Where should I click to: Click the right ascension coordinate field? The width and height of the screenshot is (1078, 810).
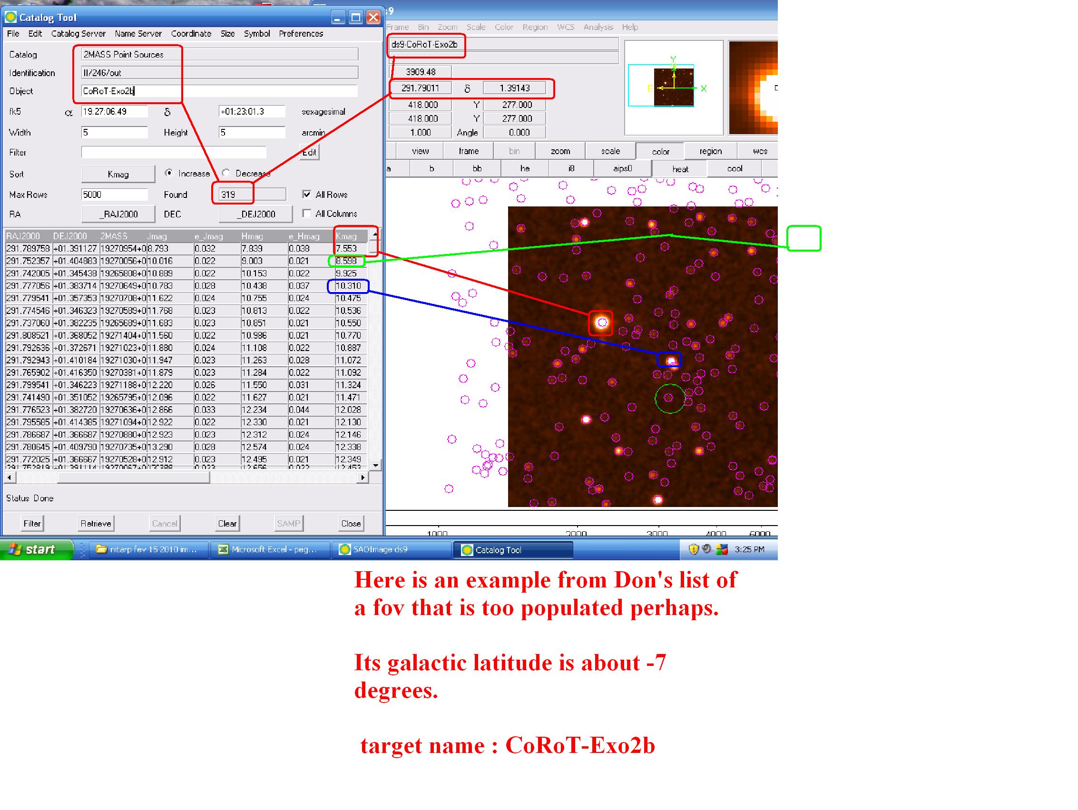[115, 112]
